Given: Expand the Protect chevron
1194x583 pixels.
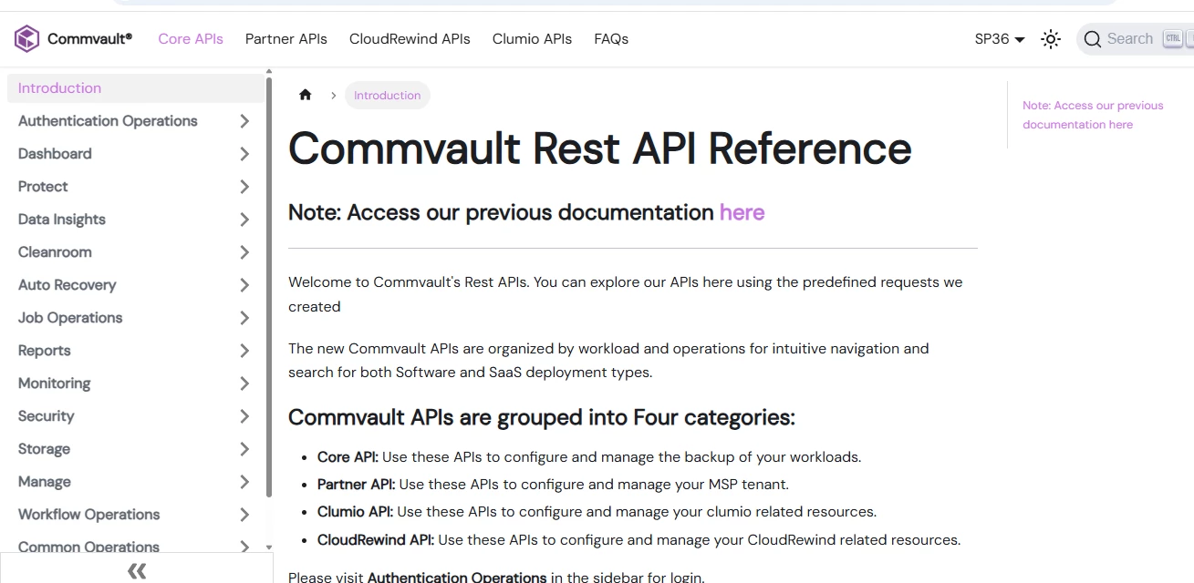Looking at the screenshot, I should point(244,187).
